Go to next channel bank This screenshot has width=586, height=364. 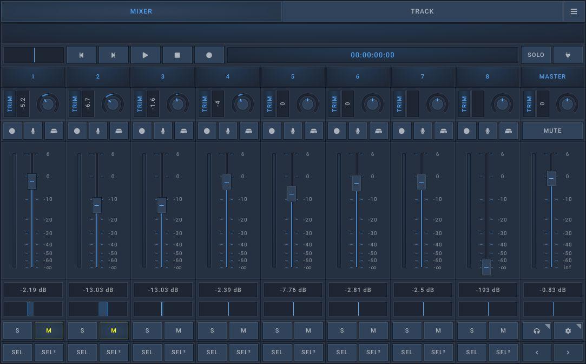pyautogui.click(x=568, y=353)
